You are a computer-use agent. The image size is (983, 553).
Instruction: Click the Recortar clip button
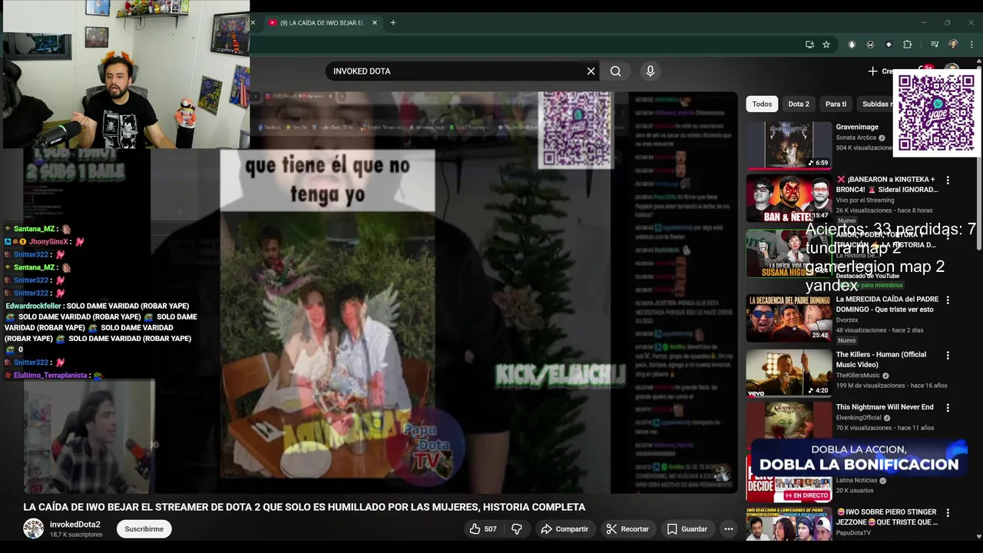(x=627, y=528)
